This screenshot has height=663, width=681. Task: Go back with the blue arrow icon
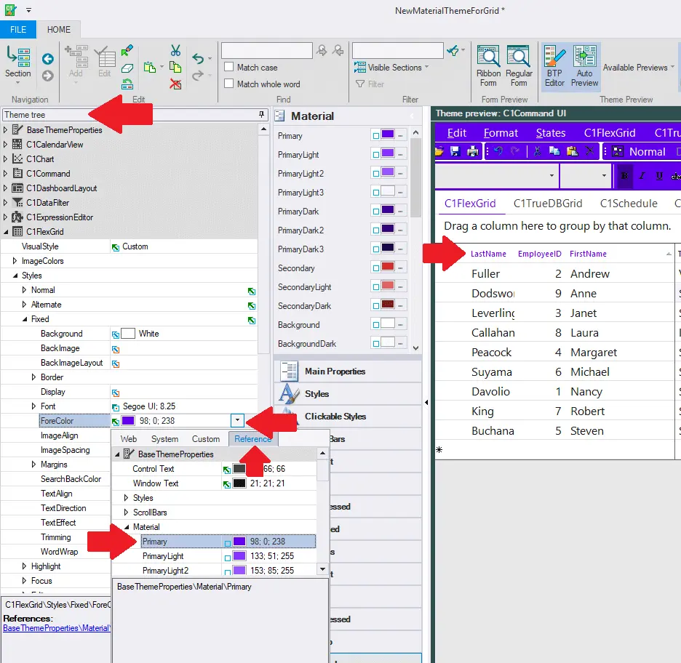click(x=48, y=59)
